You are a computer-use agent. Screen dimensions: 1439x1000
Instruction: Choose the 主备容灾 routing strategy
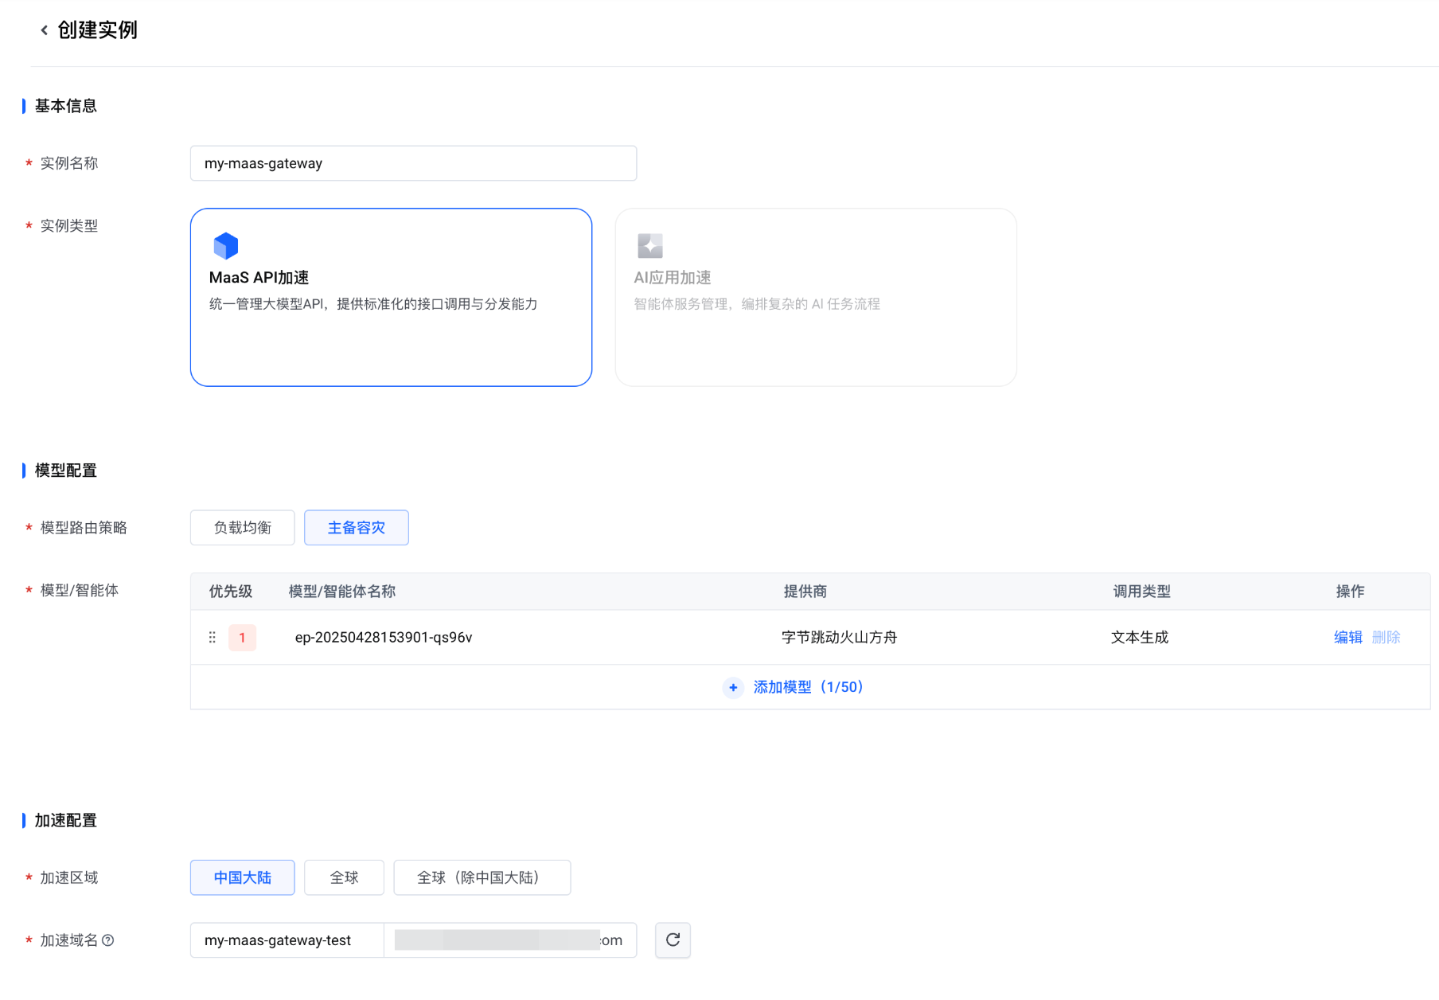pos(357,528)
